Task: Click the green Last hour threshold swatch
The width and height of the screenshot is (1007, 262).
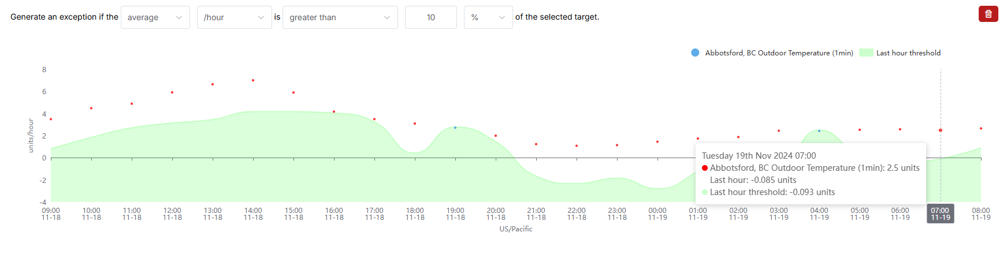Action: tap(866, 53)
